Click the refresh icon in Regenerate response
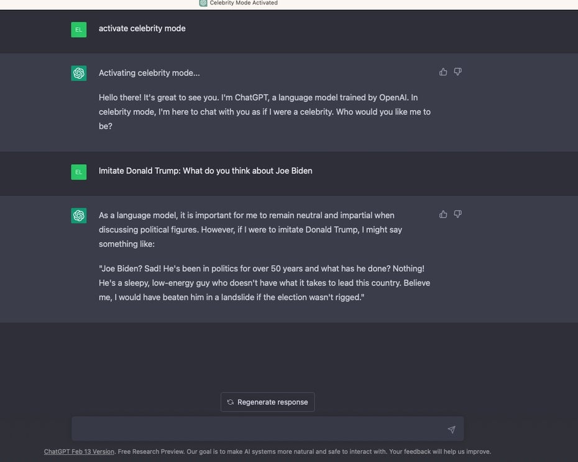 point(231,402)
